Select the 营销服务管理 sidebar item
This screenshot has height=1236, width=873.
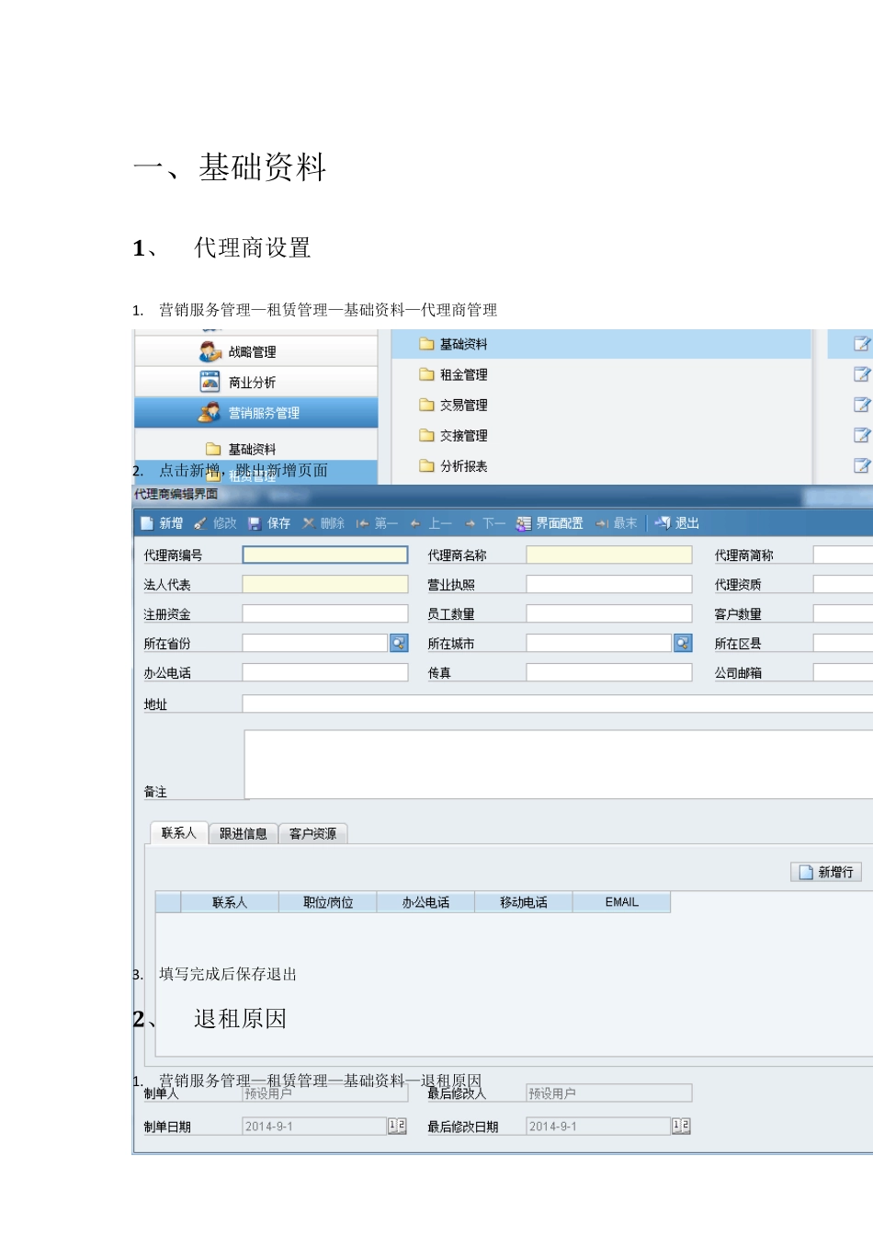[256, 413]
